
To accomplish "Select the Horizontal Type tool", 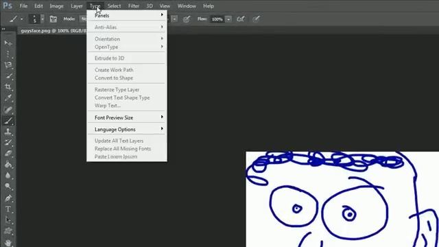I will coord(8,209).
